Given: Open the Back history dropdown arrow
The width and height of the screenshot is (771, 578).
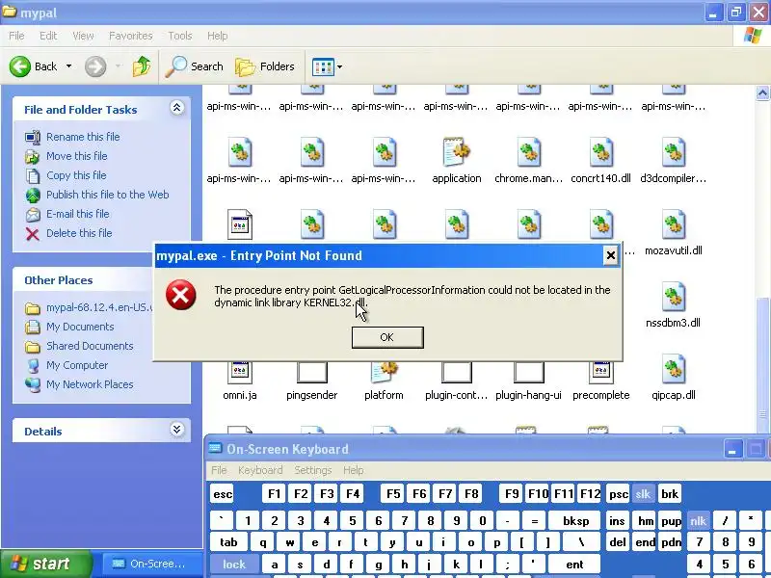Looking at the screenshot, I should (x=68, y=66).
